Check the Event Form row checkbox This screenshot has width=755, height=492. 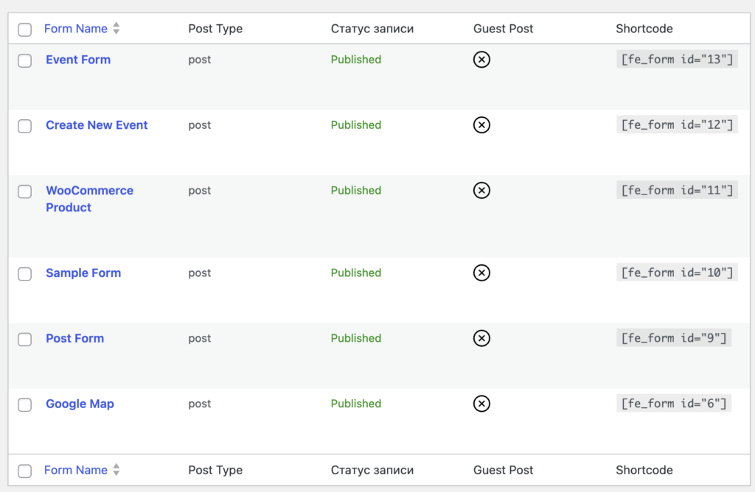click(25, 60)
